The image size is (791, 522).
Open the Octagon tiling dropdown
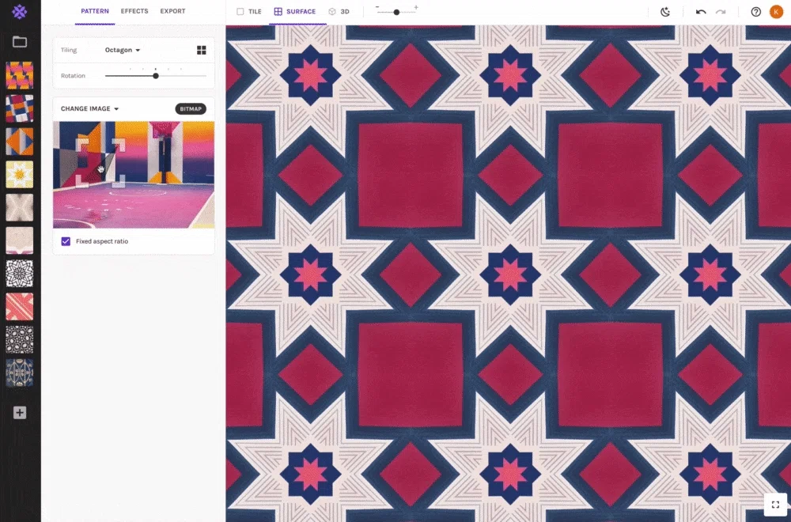[x=123, y=50]
